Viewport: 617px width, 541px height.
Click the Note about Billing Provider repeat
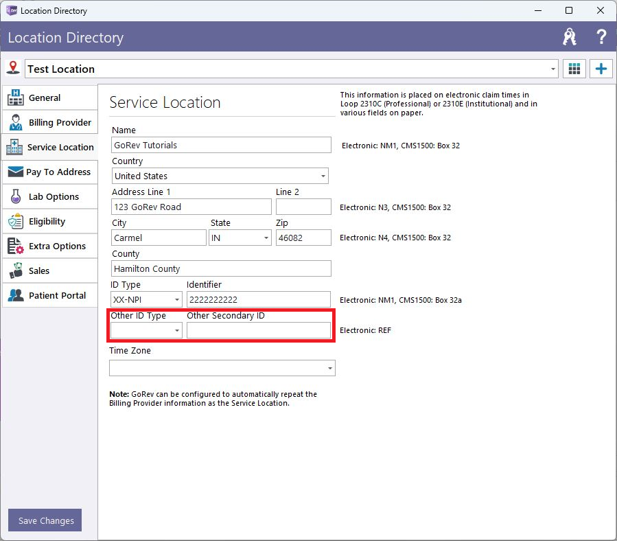tap(213, 398)
